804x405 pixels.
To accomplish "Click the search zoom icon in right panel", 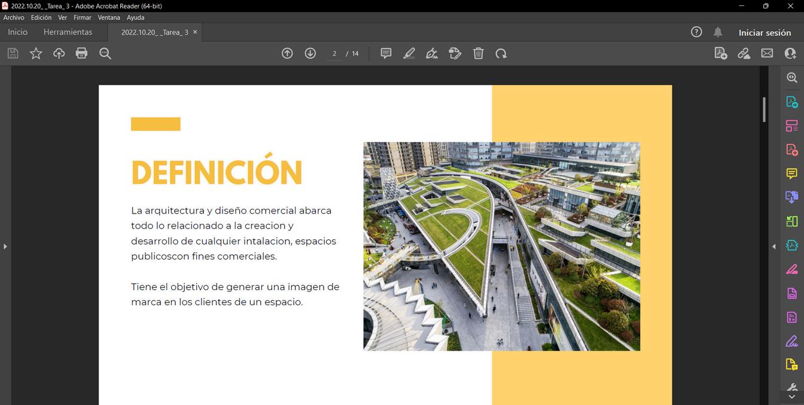I will click(x=792, y=78).
